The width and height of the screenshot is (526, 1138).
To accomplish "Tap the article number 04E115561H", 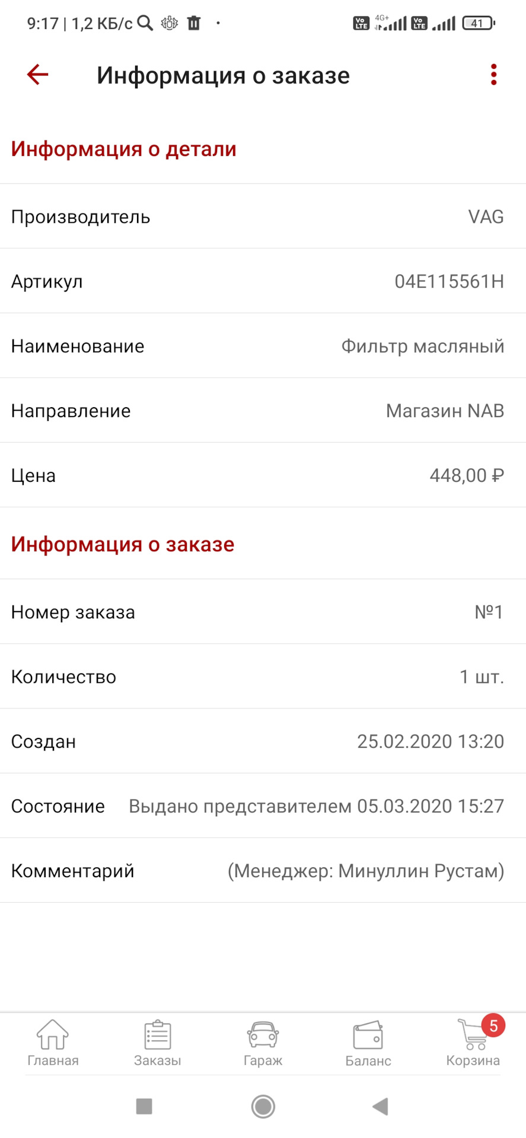I will coord(449,281).
